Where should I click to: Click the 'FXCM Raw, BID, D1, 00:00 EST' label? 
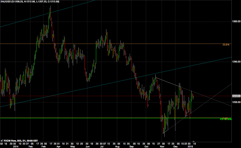click(x=21, y=141)
